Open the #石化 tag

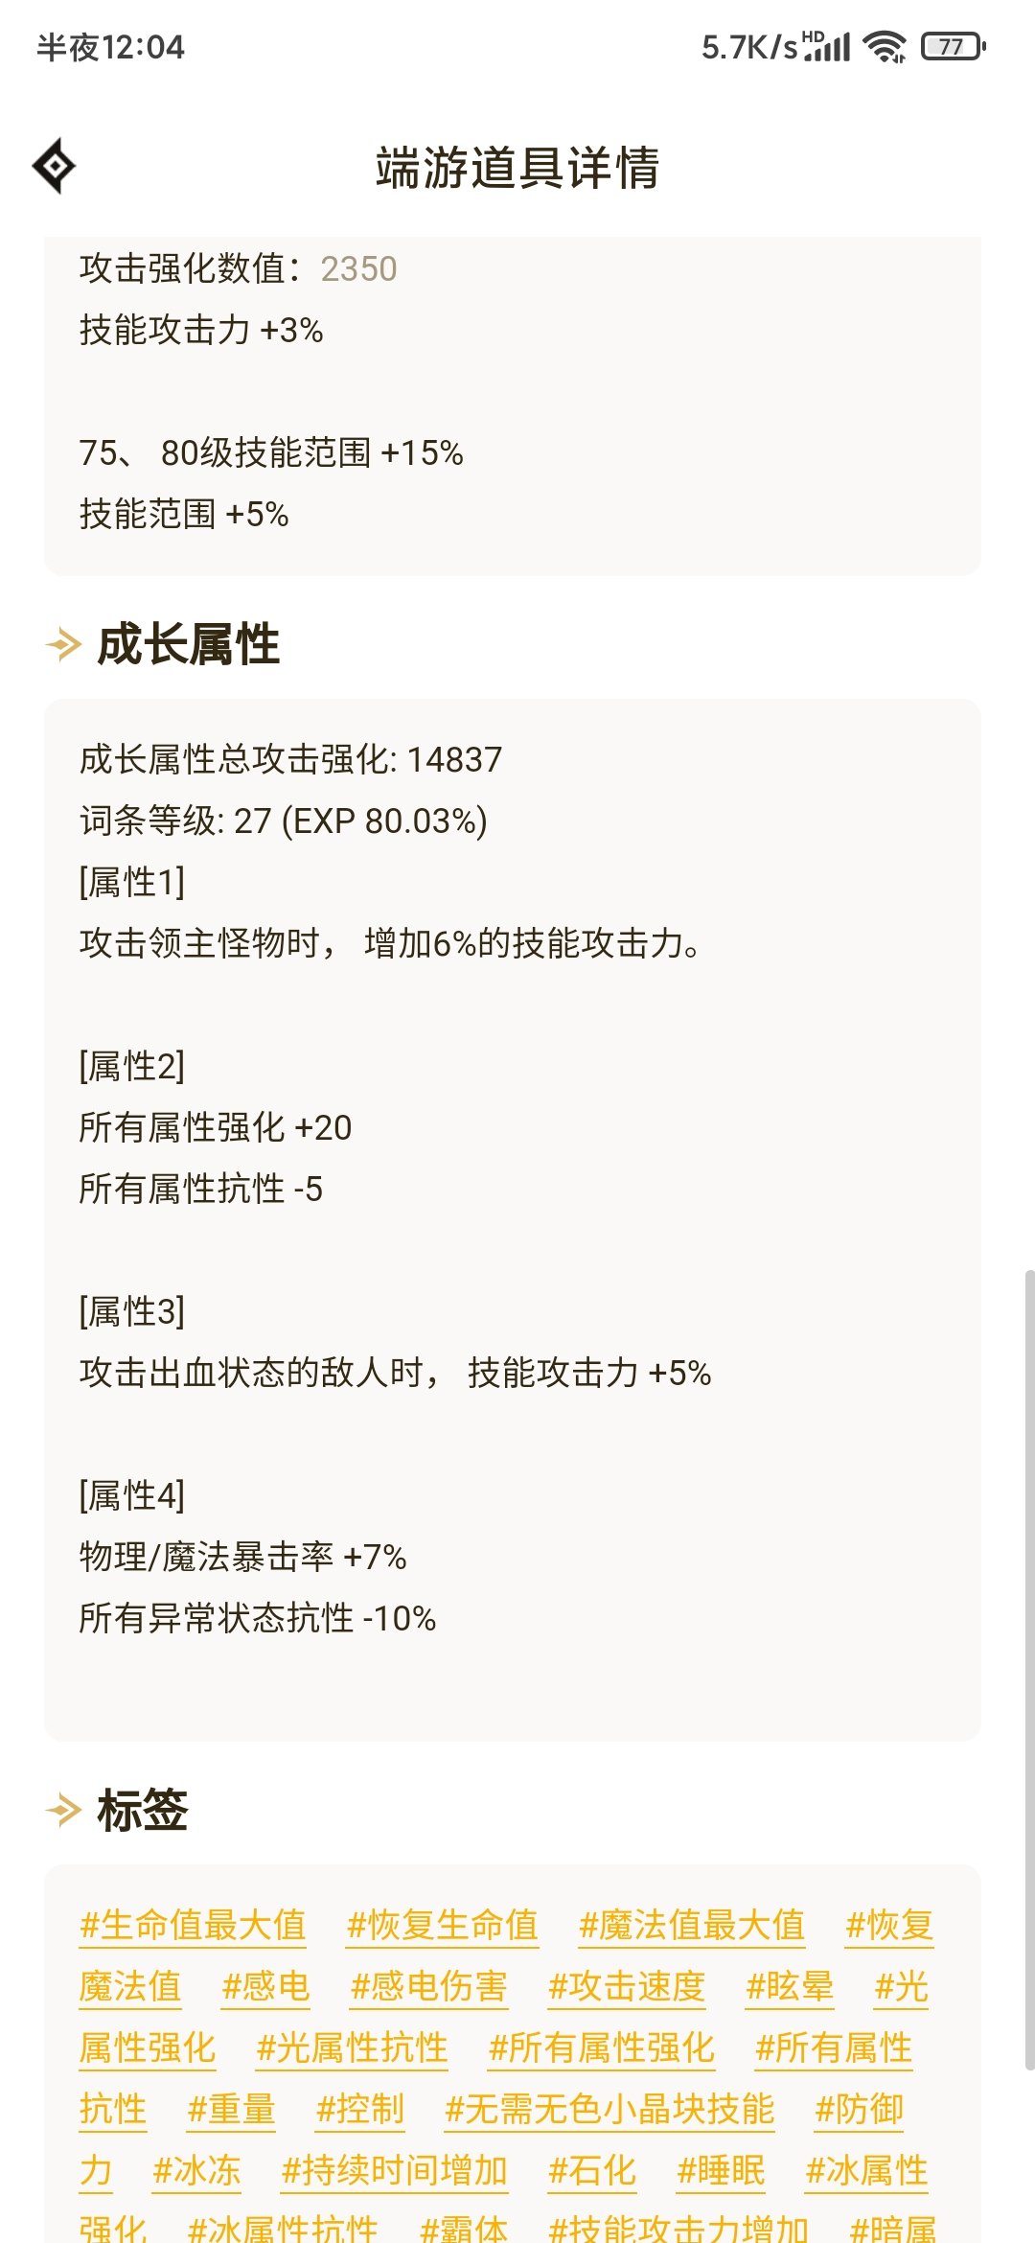point(592,2170)
